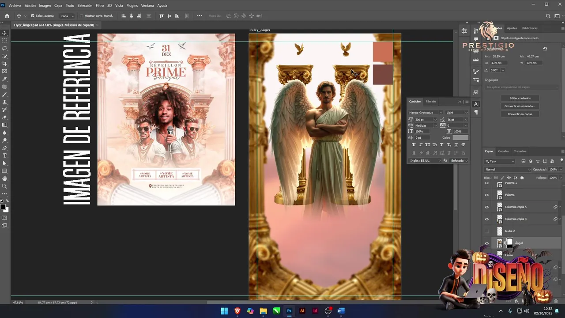Select the Path Selection tool

pos(4,163)
